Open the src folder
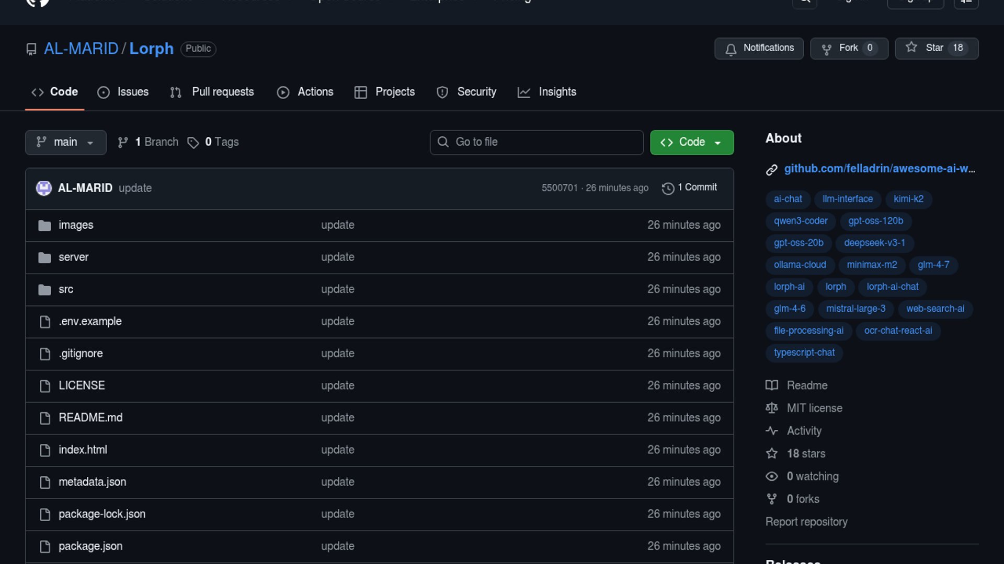Viewport: 1004px width, 564px height. (x=66, y=289)
